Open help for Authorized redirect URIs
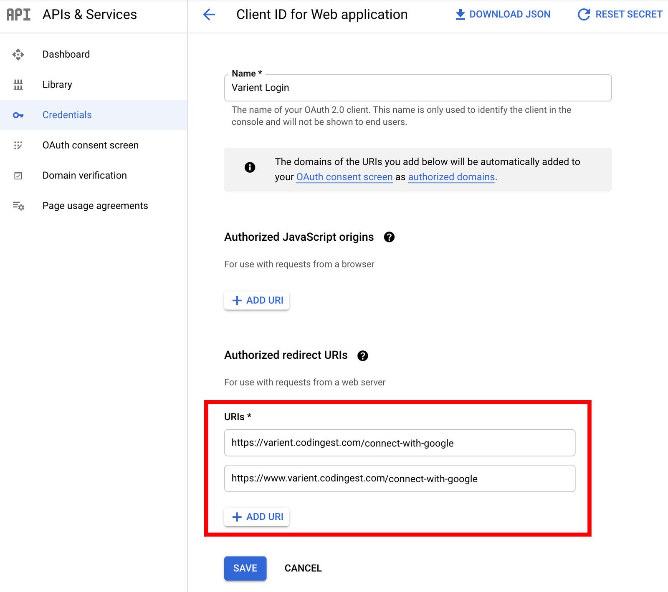 [x=362, y=355]
